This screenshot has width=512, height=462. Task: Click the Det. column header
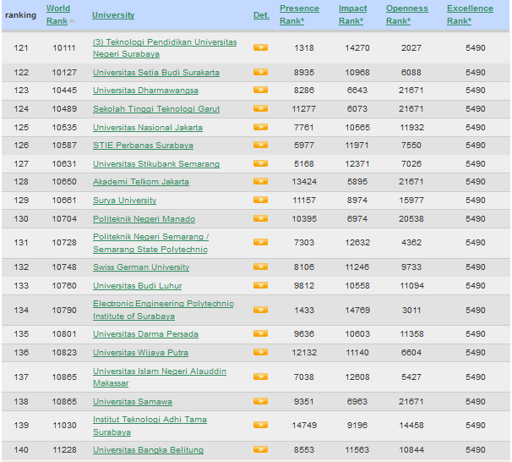click(261, 15)
